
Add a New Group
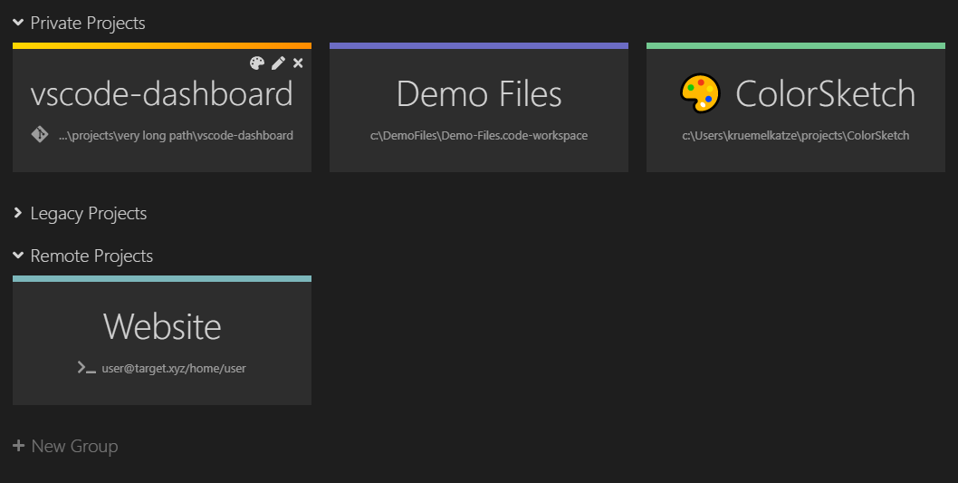tap(74, 447)
